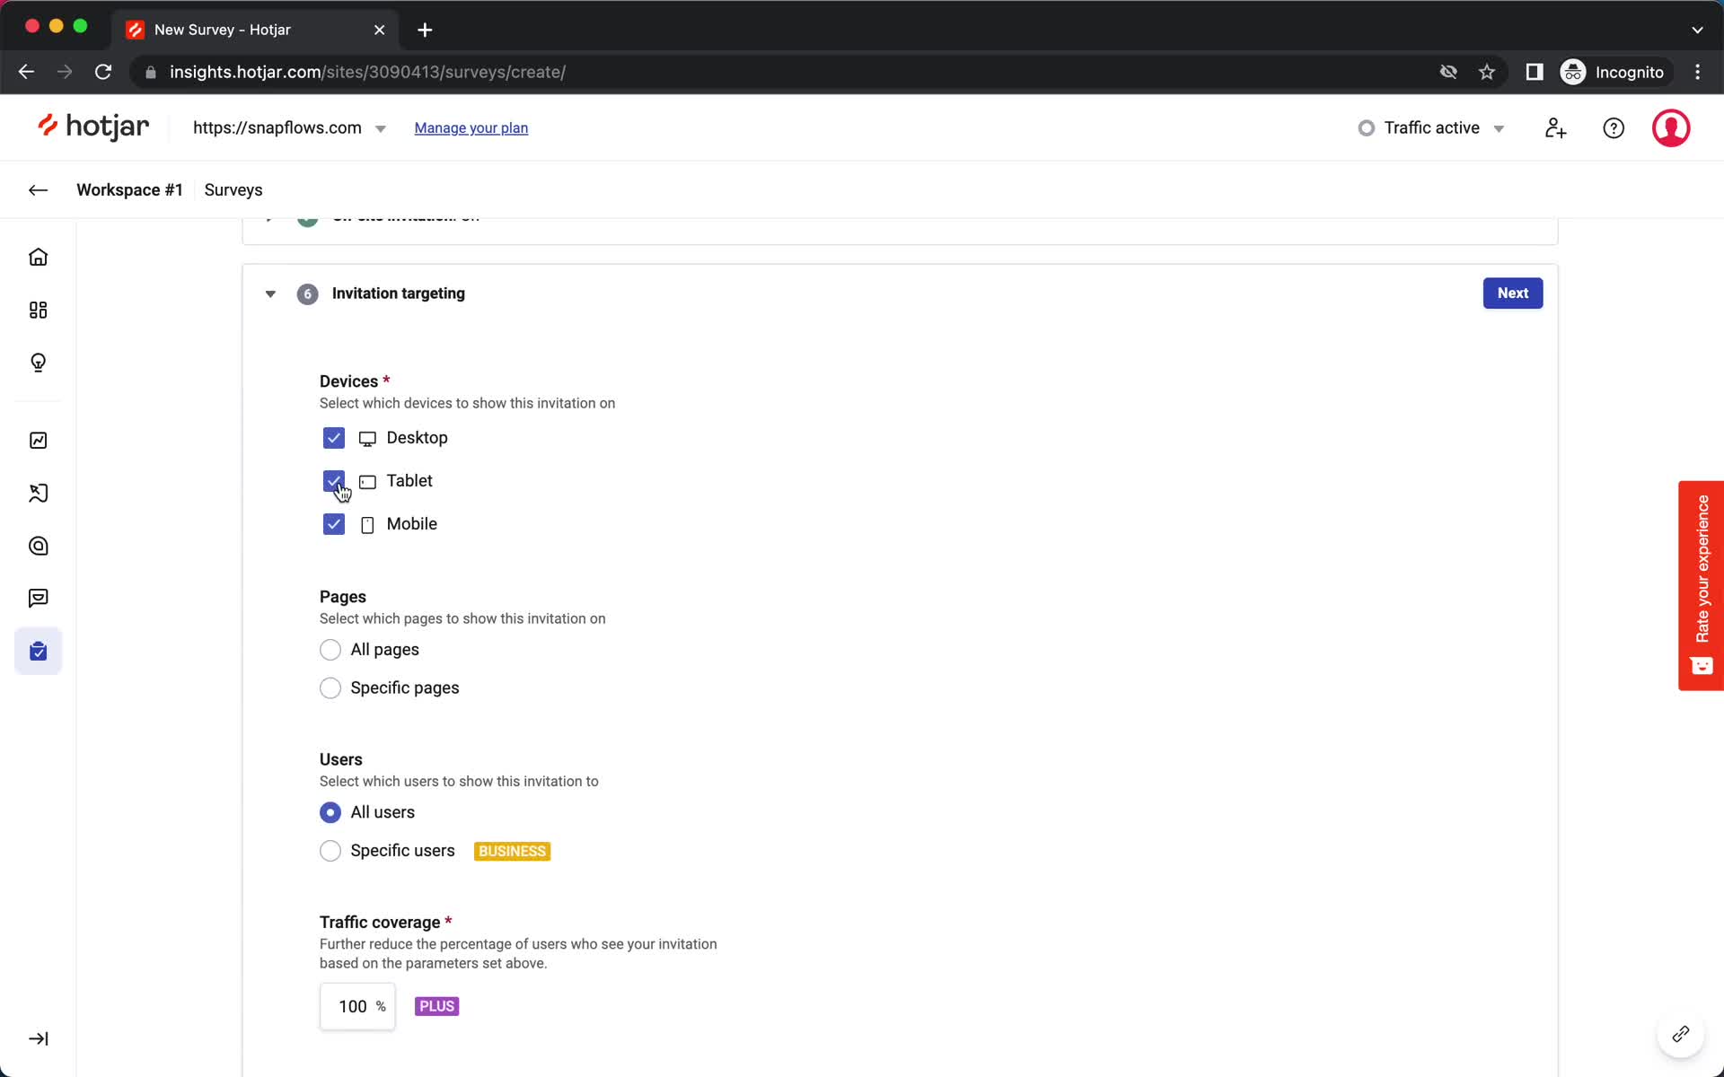Select All pages radio button
Screen dimensions: 1724x1077
(330, 649)
